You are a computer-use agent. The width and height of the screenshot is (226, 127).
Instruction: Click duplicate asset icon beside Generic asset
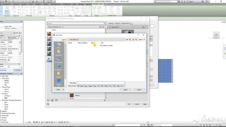coord(147,27)
